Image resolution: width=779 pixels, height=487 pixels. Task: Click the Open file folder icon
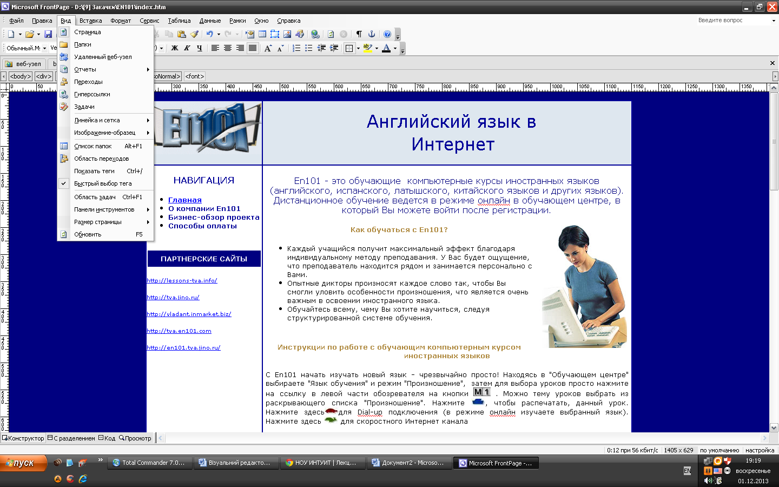point(29,34)
